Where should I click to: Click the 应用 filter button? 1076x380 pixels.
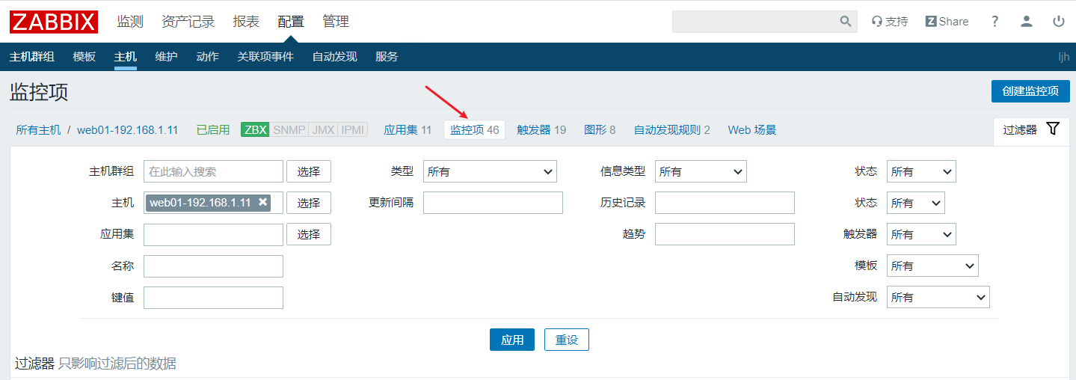512,340
